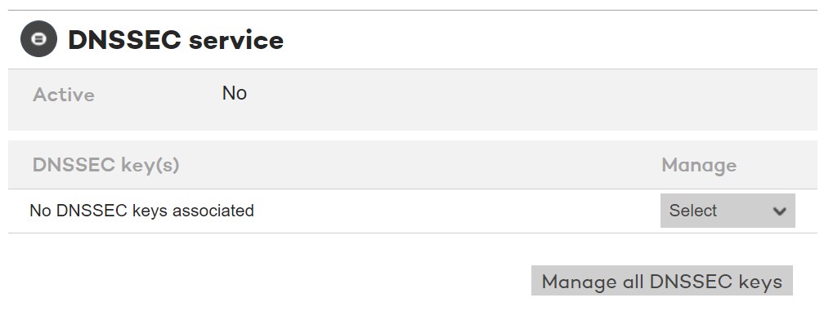This screenshot has height=320, width=833.
Task: Collapse the DNSSEC service section icon
Action: tap(38, 38)
